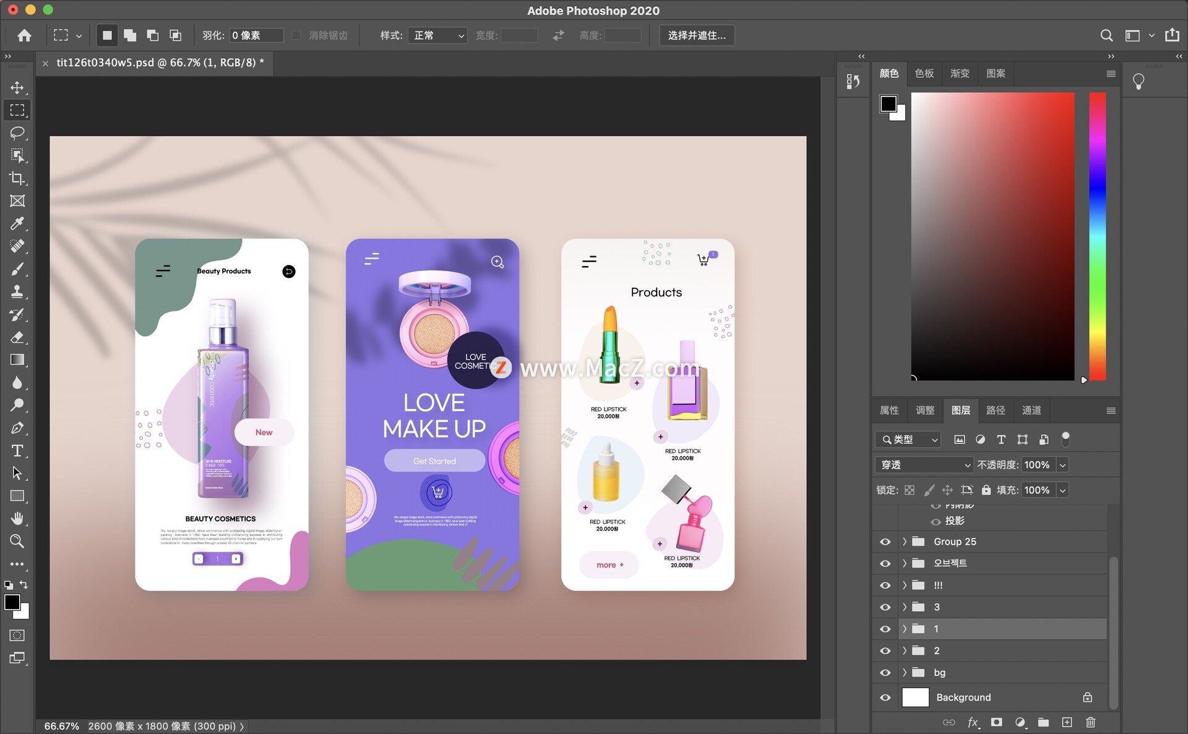The image size is (1188, 734).
Task: Click the add layer style fx icon
Action: click(x=973, y=722)
